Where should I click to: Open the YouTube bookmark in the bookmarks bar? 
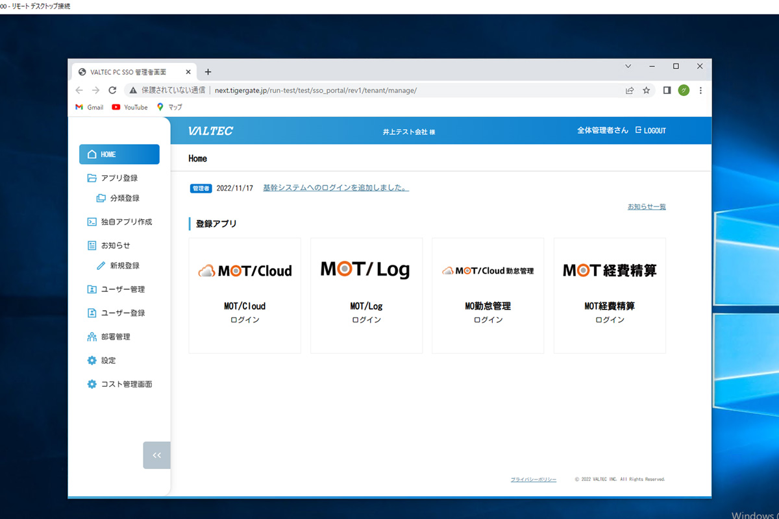coord(129,107)
